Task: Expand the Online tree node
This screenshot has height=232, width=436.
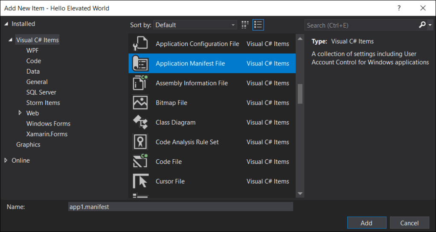Action: coord(6,160)
